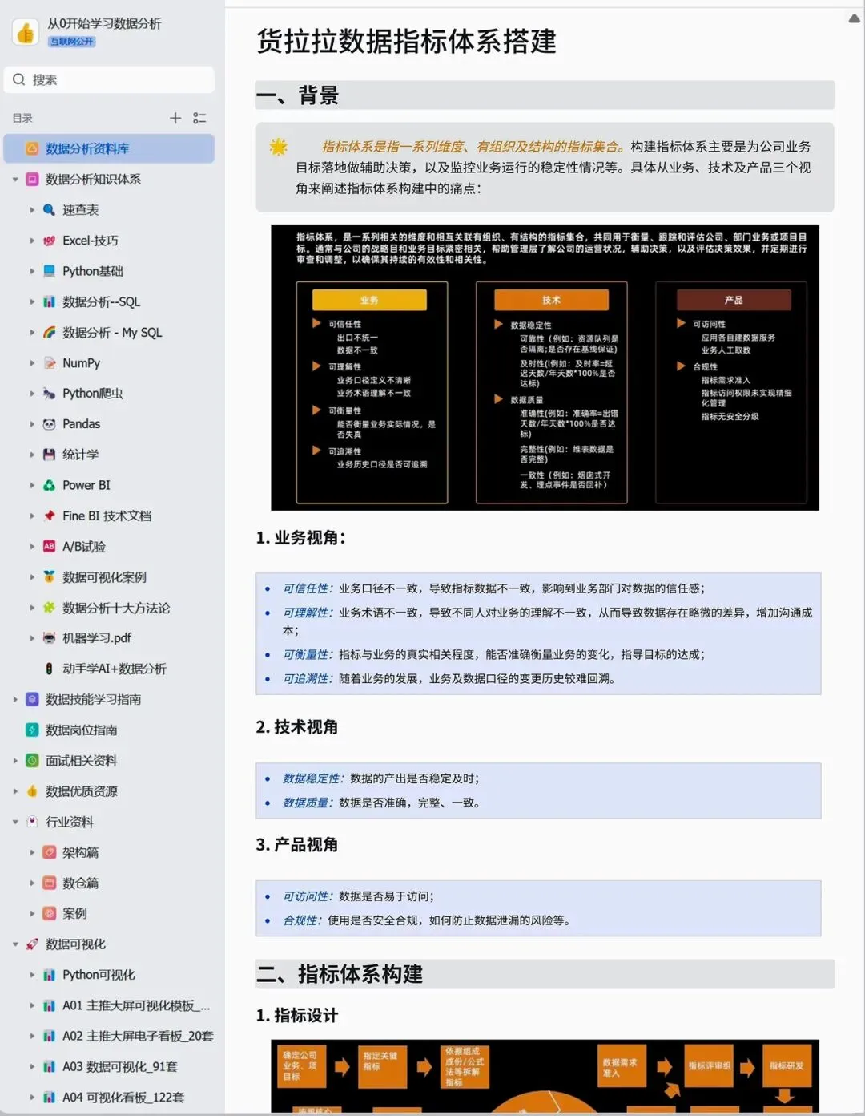Click the 数据分析--SQL chart icon

coord(49,301)
